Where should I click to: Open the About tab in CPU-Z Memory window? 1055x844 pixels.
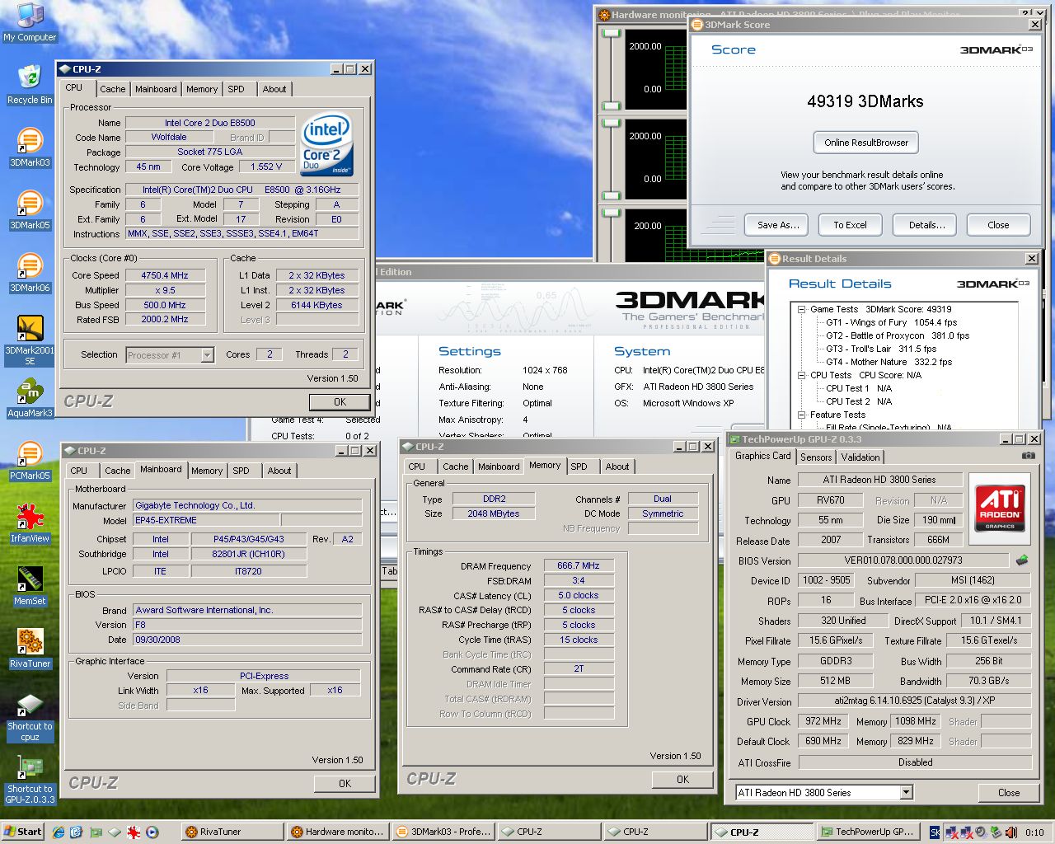click(617, 467)
